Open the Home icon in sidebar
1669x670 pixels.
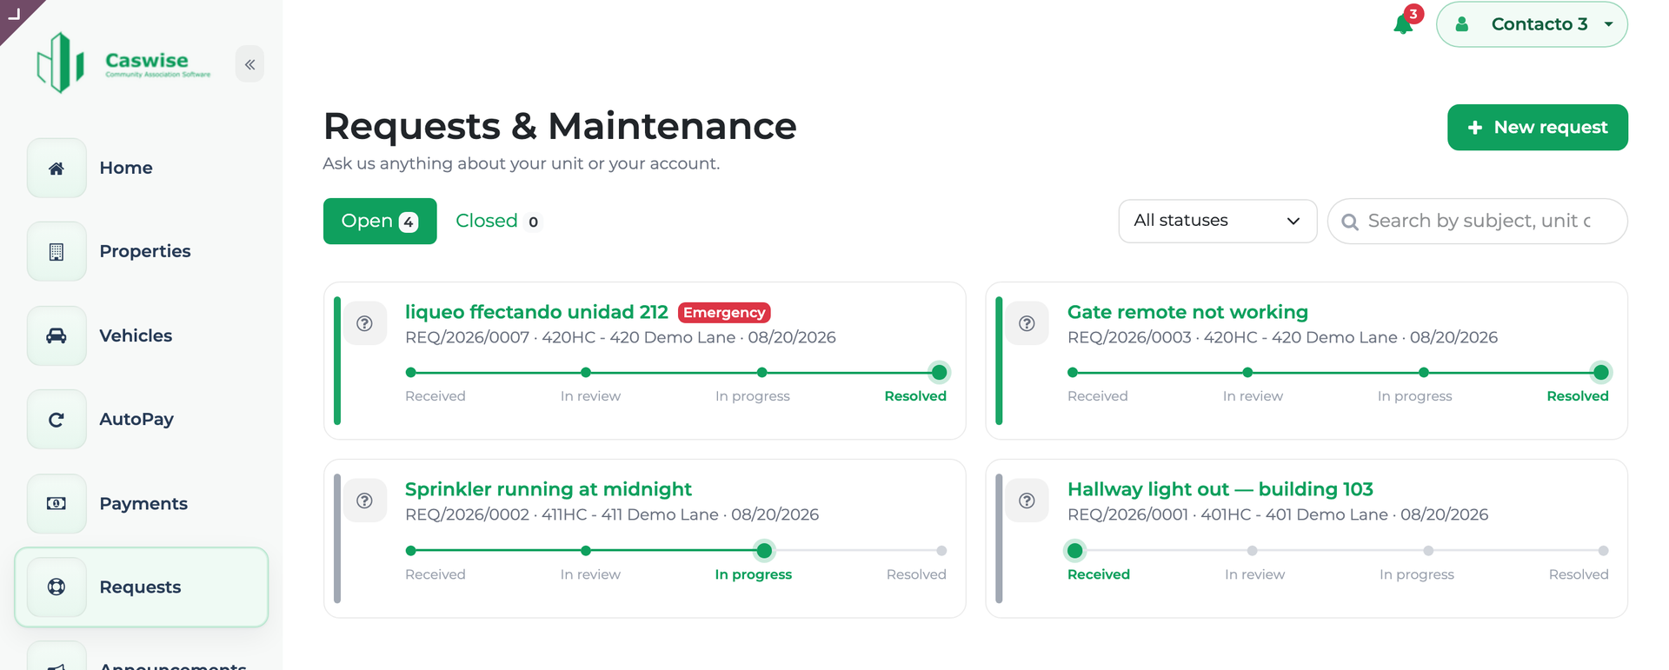(x=57, y=168)
